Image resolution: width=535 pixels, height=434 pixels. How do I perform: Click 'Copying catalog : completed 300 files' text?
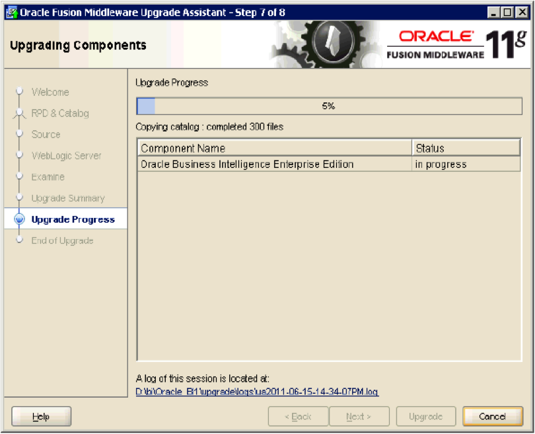click(209, 127)
